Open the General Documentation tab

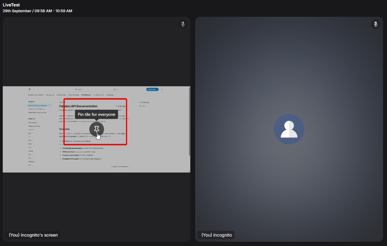coord(36,95)
